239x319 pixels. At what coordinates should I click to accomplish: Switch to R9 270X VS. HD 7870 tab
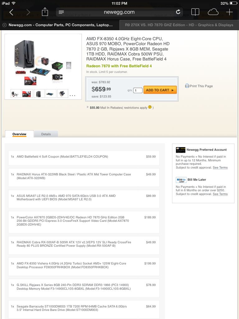(179, 25)
